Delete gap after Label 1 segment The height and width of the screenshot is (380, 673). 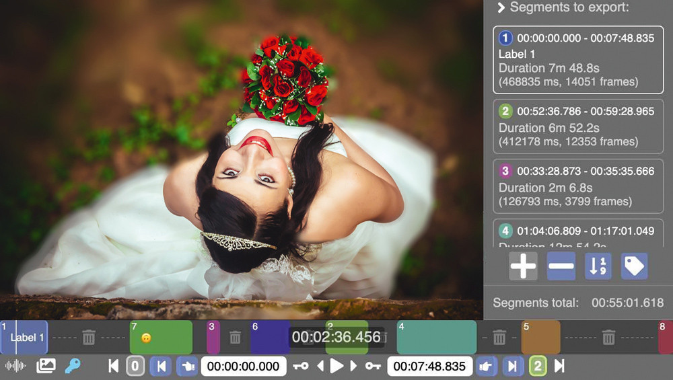tap(89, 337)
